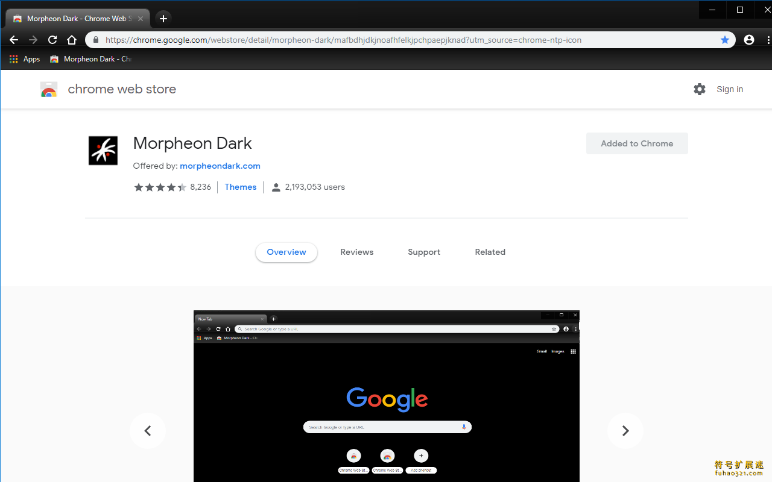Screen dimensions: 772x482
Task: Open the morpheondark.com publisher link
Action: point(220,166)
